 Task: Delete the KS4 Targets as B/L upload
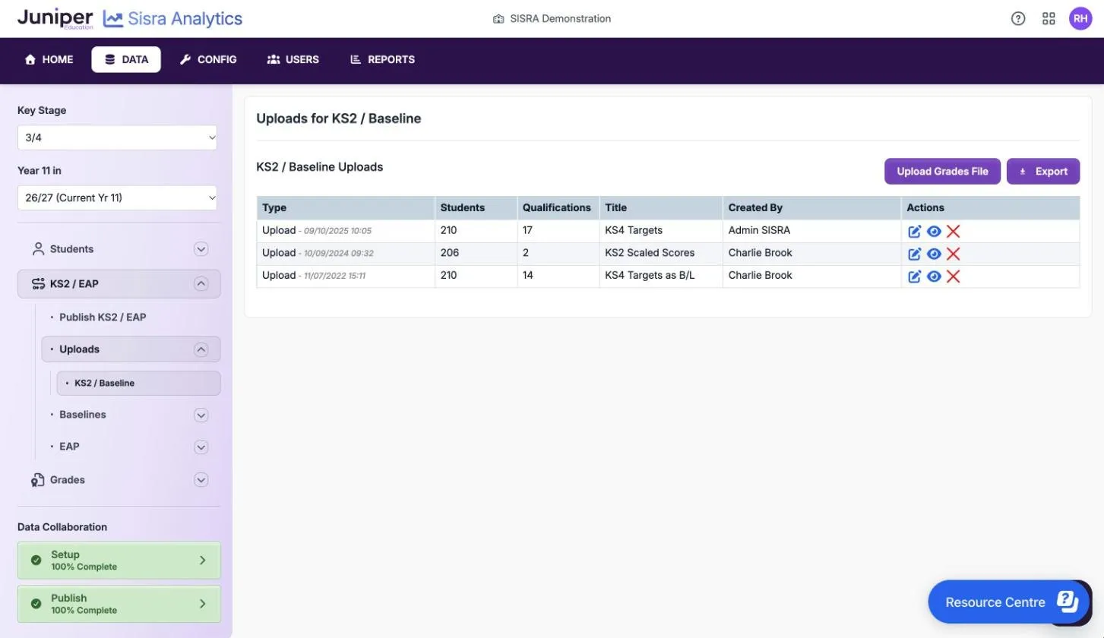pyautogui.click(x=954, y=276)
